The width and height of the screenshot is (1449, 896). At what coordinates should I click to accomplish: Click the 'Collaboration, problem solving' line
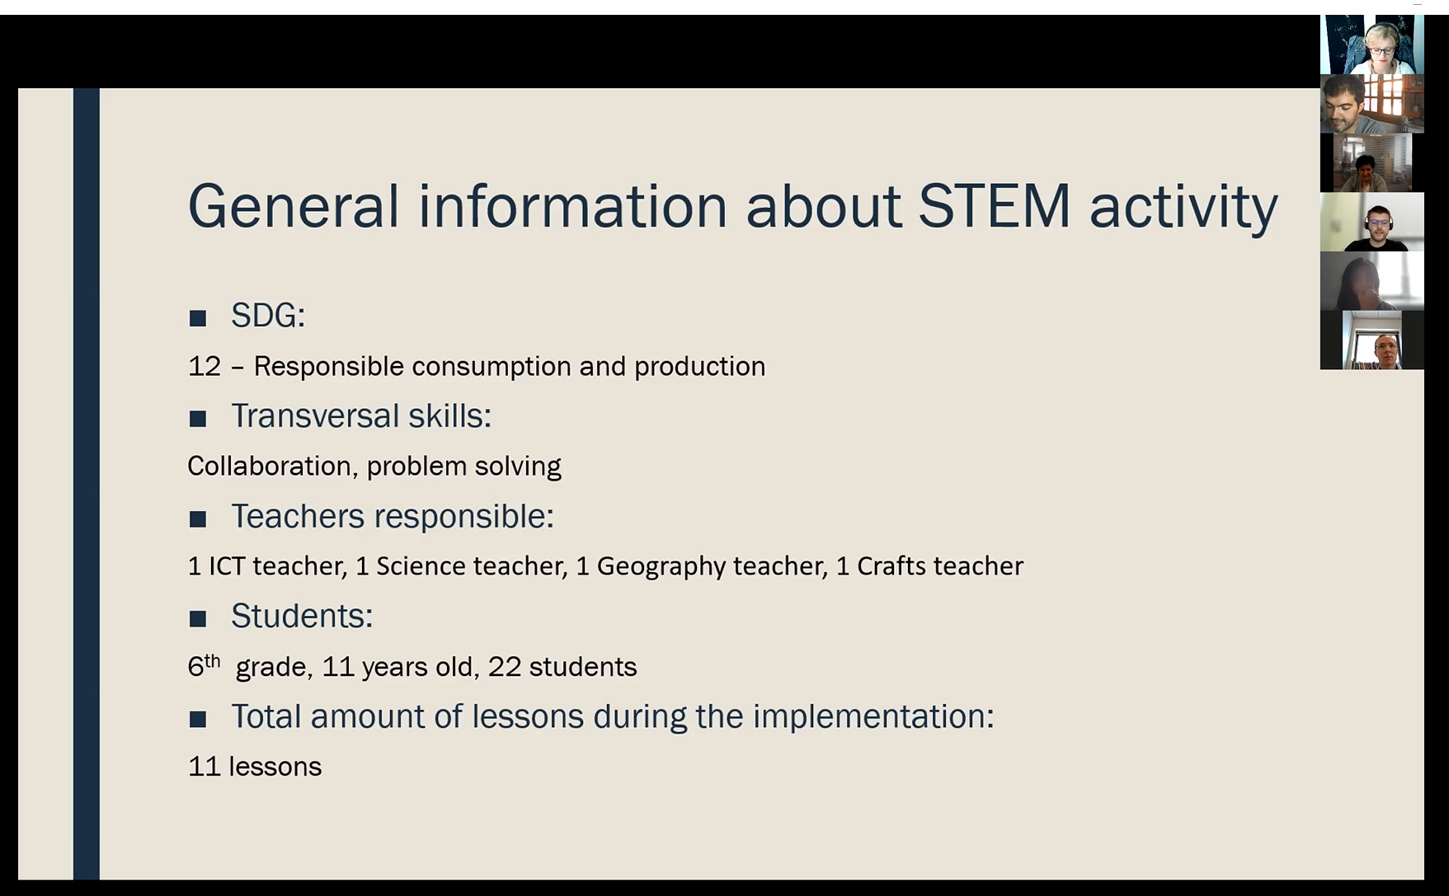(374, 467)
